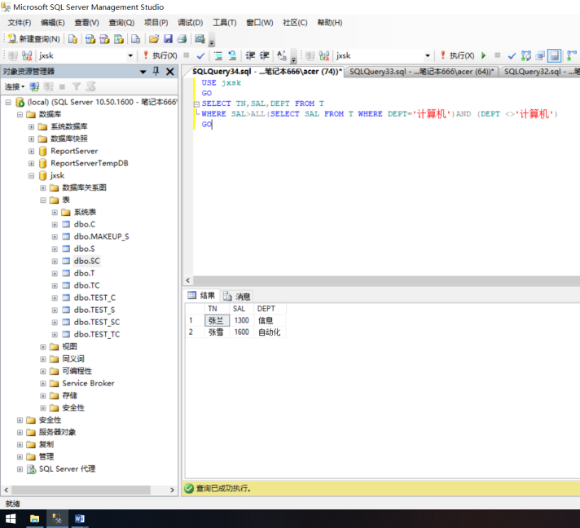
Task: Collapse the SELECT statement outline in editor
Action: point(197,104)
